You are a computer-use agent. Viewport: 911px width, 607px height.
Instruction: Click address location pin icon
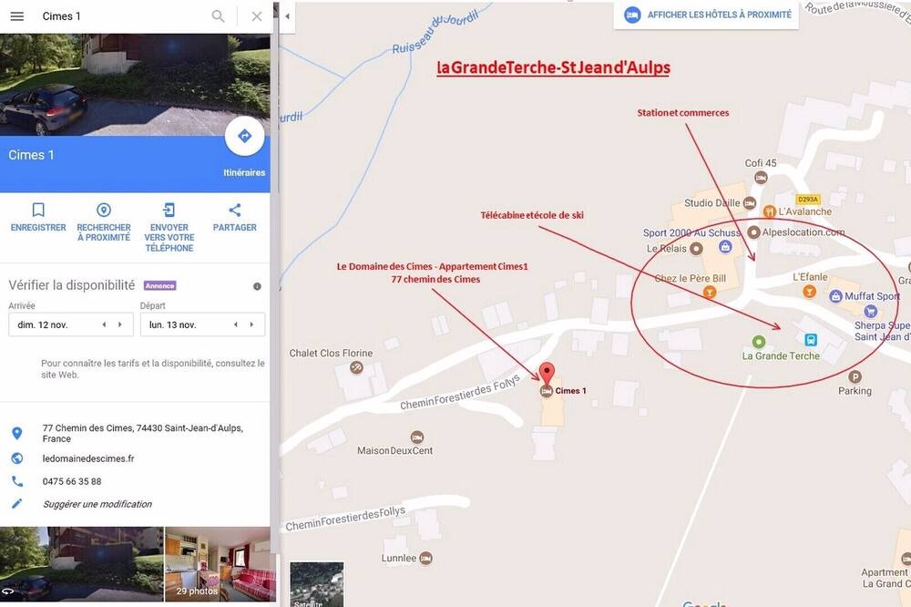[x=17, y=433]
